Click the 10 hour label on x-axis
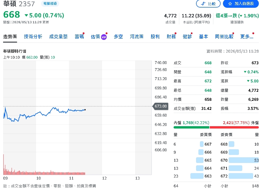This screenshot has height=192, width=264. coord(38,178)
